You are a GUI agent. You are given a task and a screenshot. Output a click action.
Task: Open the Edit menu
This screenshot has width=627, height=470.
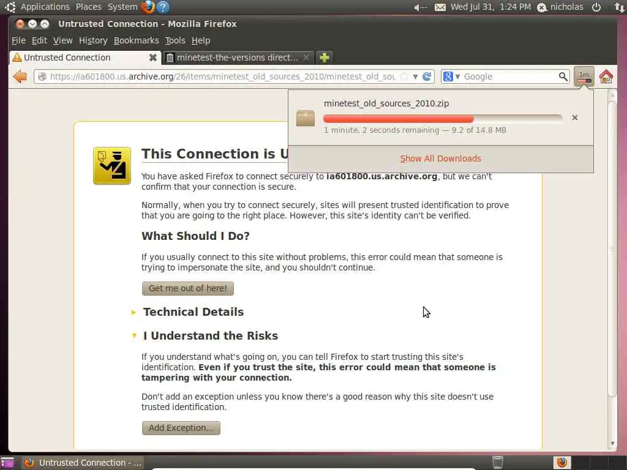pos(39,40)
